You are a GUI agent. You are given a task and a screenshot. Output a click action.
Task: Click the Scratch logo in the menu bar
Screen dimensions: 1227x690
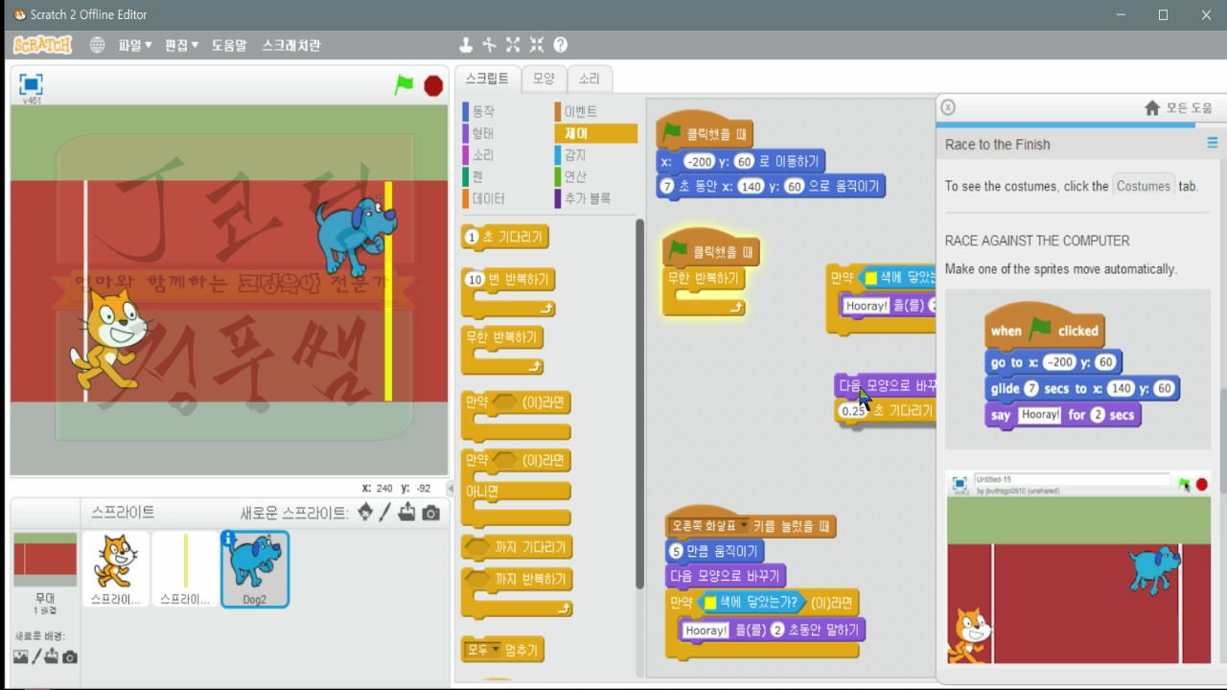[42, 45]
